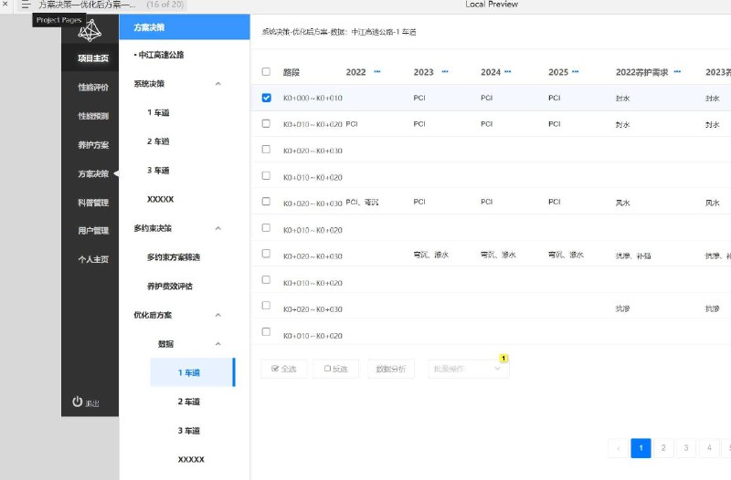This screenshot has height=480, width=731.
Task: Go to pagination page 2
Action: point(663,448)
